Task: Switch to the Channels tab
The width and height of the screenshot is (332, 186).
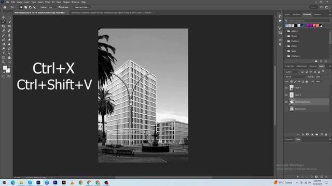Action: pyautogui.click(x=289, y=139)
